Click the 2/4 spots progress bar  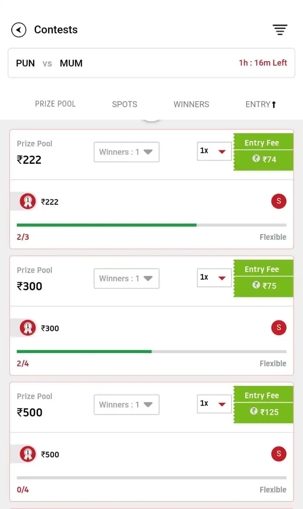pyautogui.click(x=151, y=352)
